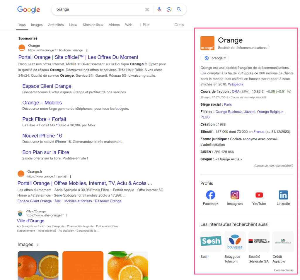Viewport: 300px width, 280px height.
Task: Open the italic Clause de non-responsabilité link
Action: (274, 166)
